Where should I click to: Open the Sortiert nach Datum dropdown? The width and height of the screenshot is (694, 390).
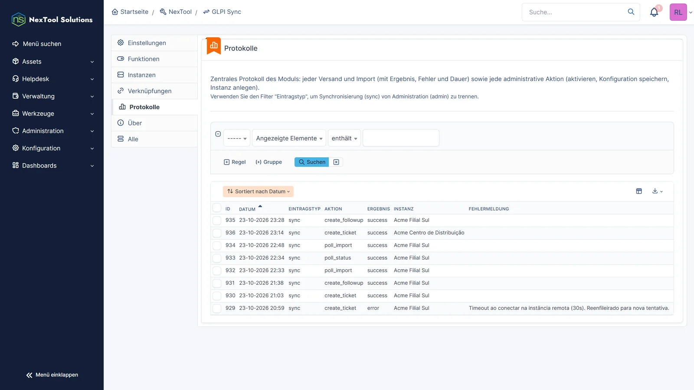[x=259, y=192]
